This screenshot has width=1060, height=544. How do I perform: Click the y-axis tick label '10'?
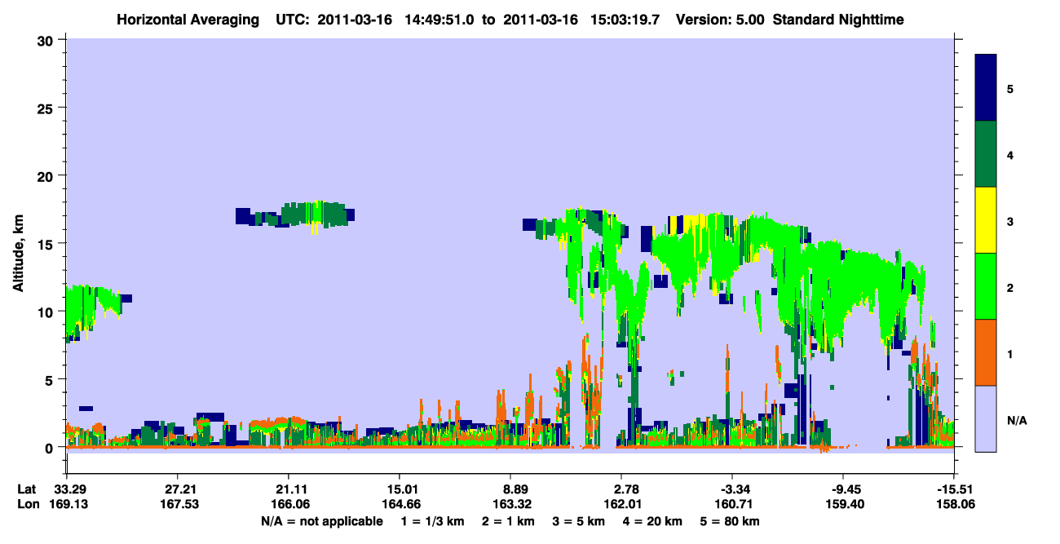click(x=46, y=312)
